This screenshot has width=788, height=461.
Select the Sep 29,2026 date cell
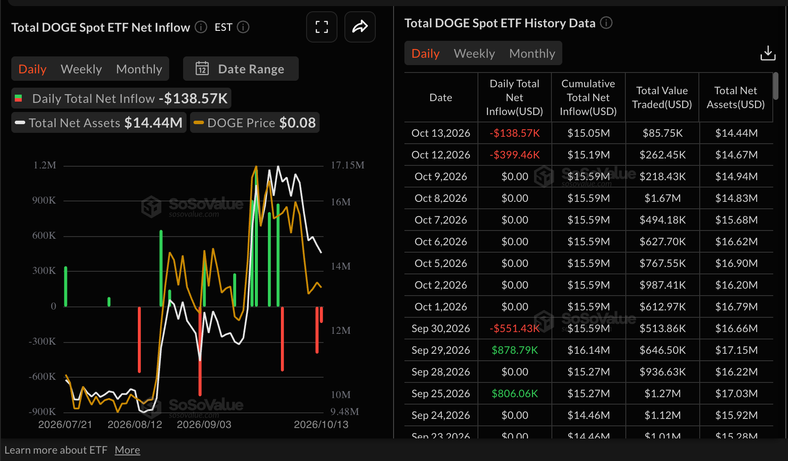point(441,350)
